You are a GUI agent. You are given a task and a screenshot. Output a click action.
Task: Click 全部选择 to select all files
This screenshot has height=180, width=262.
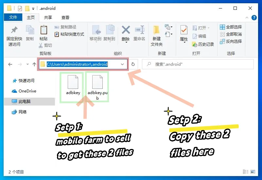231,27
